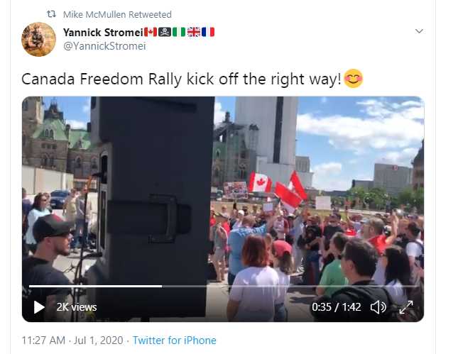The height and width of the screenshot is (354, 458).
Task: Open the Mike McMullen Retweeted link
Action: [x=117, y=14]
